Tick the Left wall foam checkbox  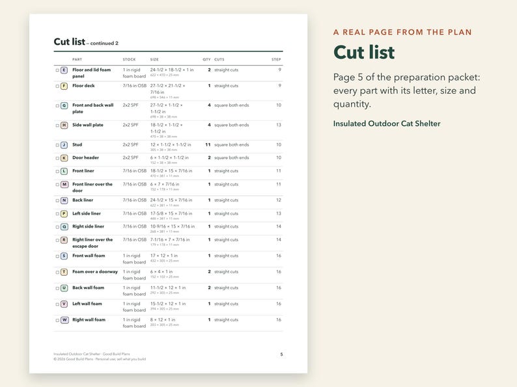[x=57, y=304]
